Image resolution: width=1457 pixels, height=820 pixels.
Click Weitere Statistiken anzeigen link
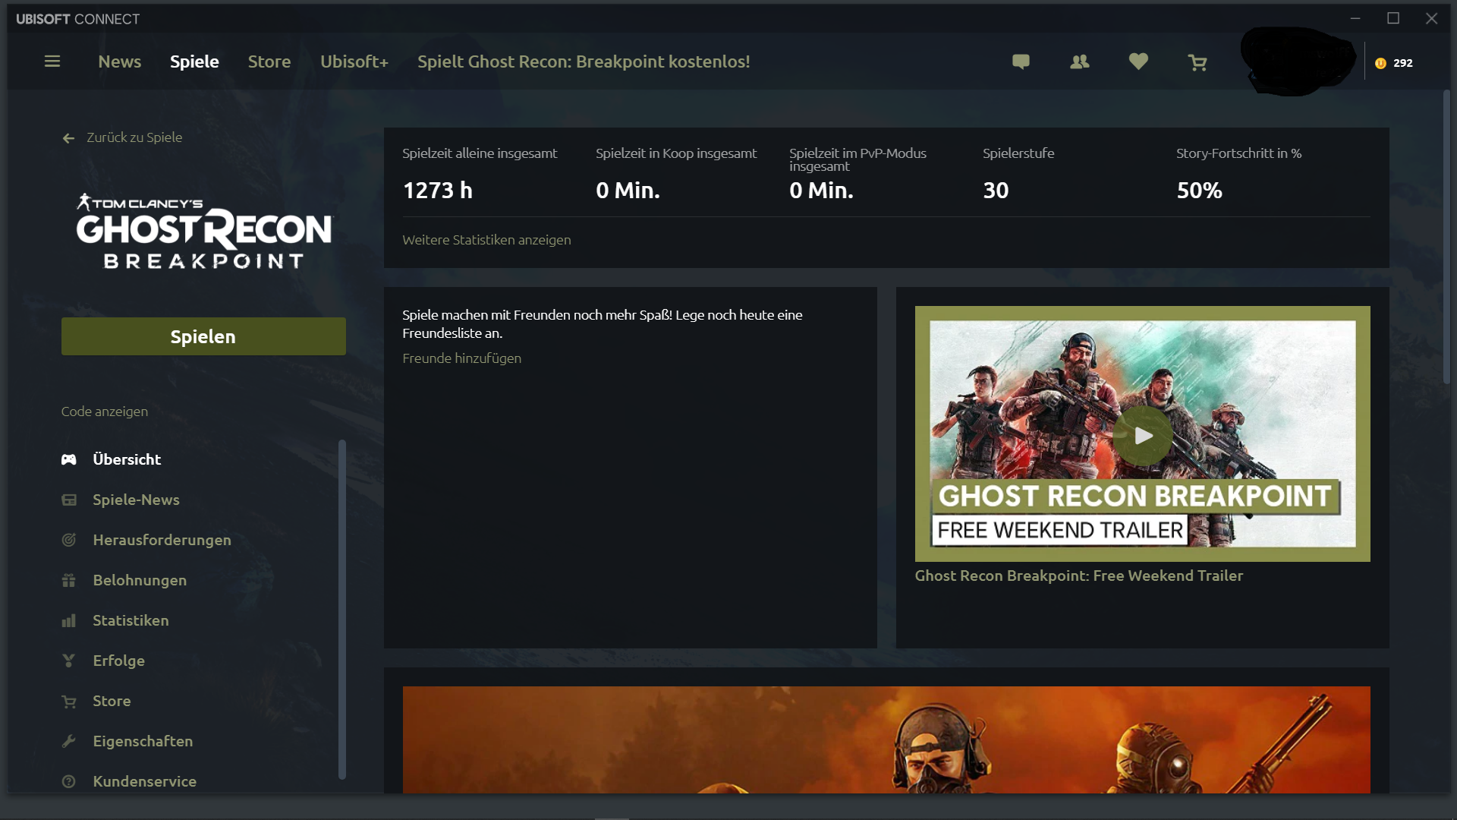click(486, 240)
